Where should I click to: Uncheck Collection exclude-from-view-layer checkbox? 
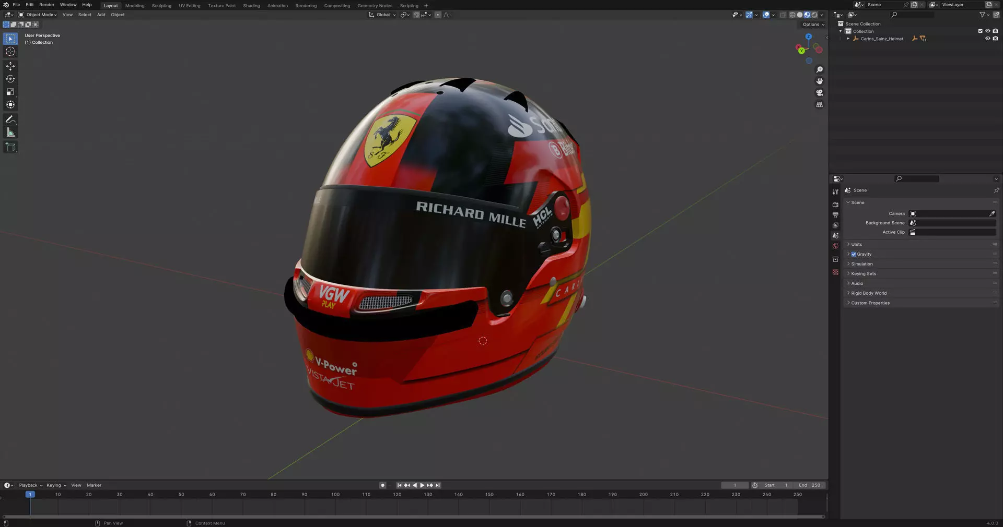click(980, 31)
